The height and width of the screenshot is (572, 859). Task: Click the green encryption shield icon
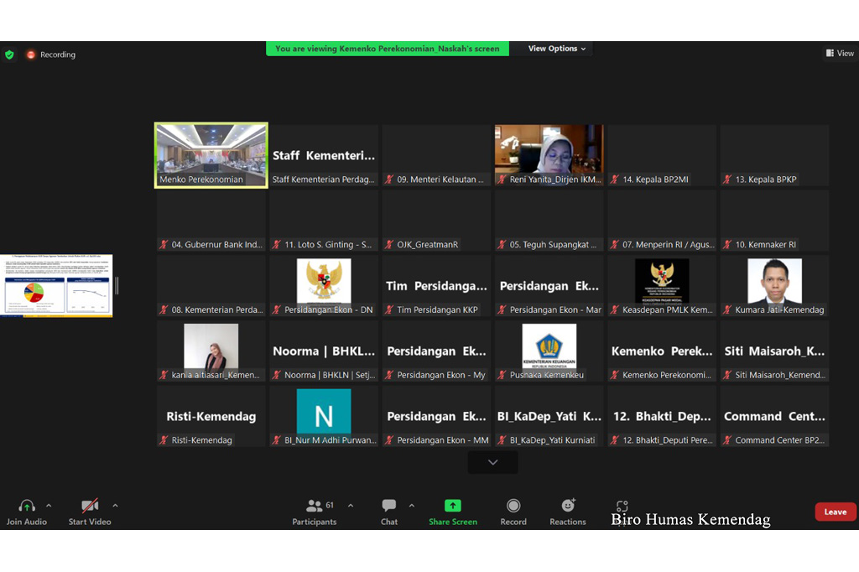pyautogui.click(x=9, y=55)
